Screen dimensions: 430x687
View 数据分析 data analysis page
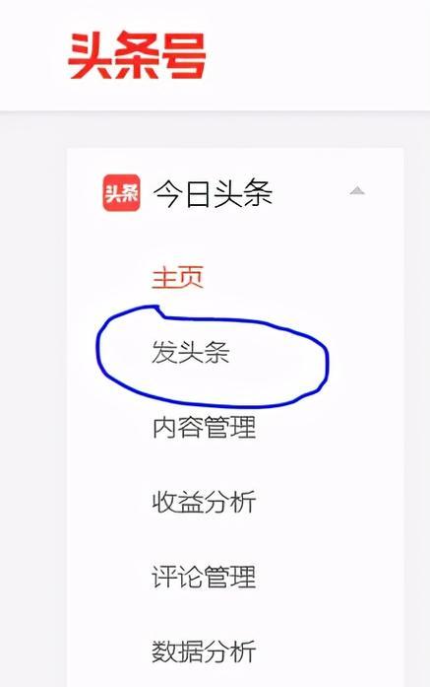click(x=204, y=652)
